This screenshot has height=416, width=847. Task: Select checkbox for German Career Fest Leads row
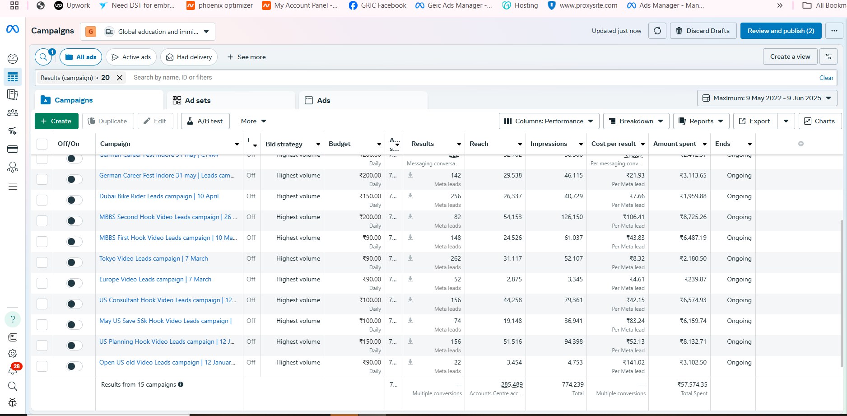tap(42, 179)
